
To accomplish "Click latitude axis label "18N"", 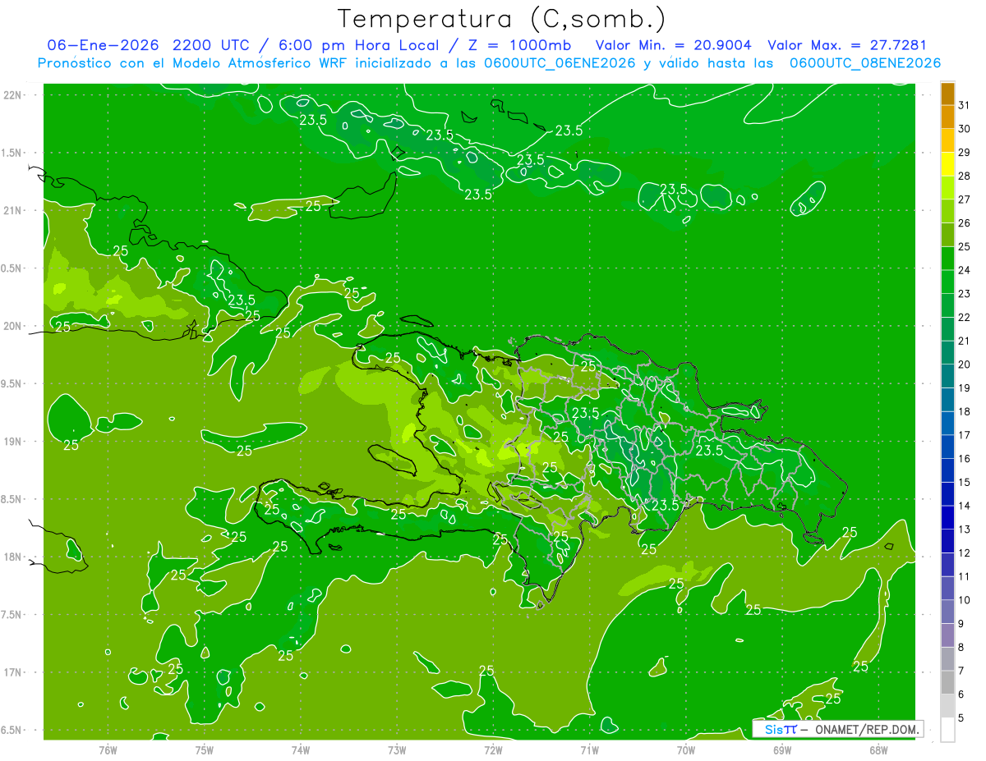I will coord(12,557).
